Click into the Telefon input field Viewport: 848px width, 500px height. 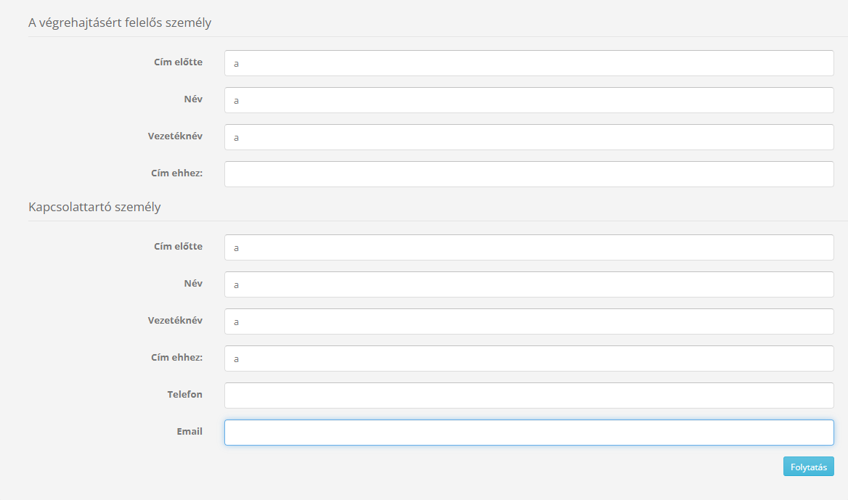click(529, 396)
